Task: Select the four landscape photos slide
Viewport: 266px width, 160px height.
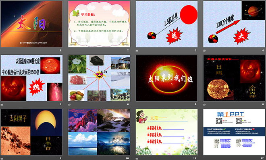Action: pos(99,132)
